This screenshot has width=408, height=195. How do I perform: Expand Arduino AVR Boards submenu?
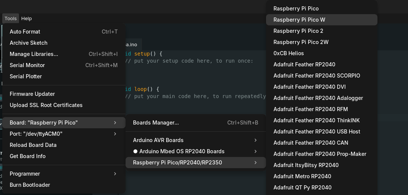coord(196,140)
